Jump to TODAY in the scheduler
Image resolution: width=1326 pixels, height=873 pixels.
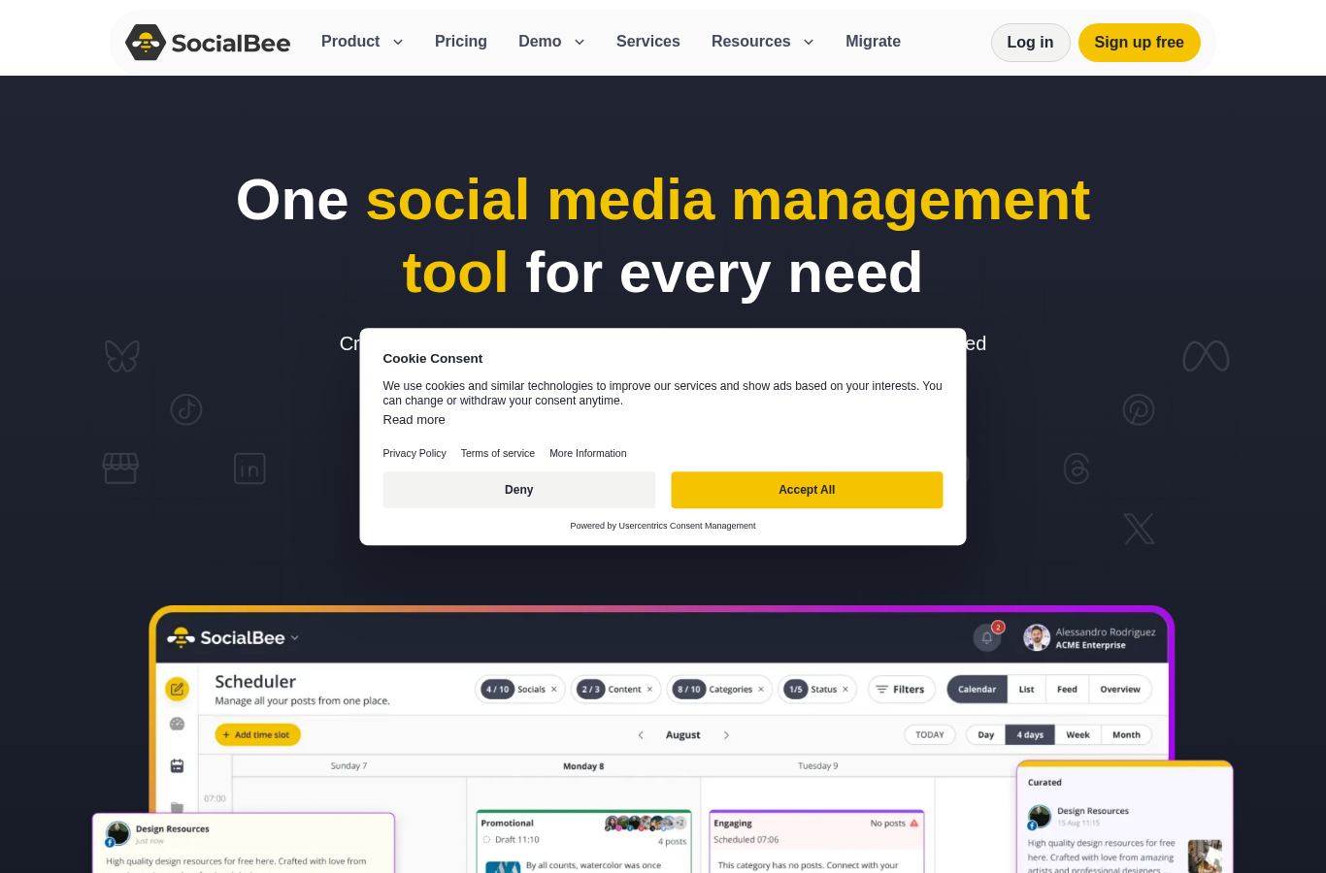(930, 735)
